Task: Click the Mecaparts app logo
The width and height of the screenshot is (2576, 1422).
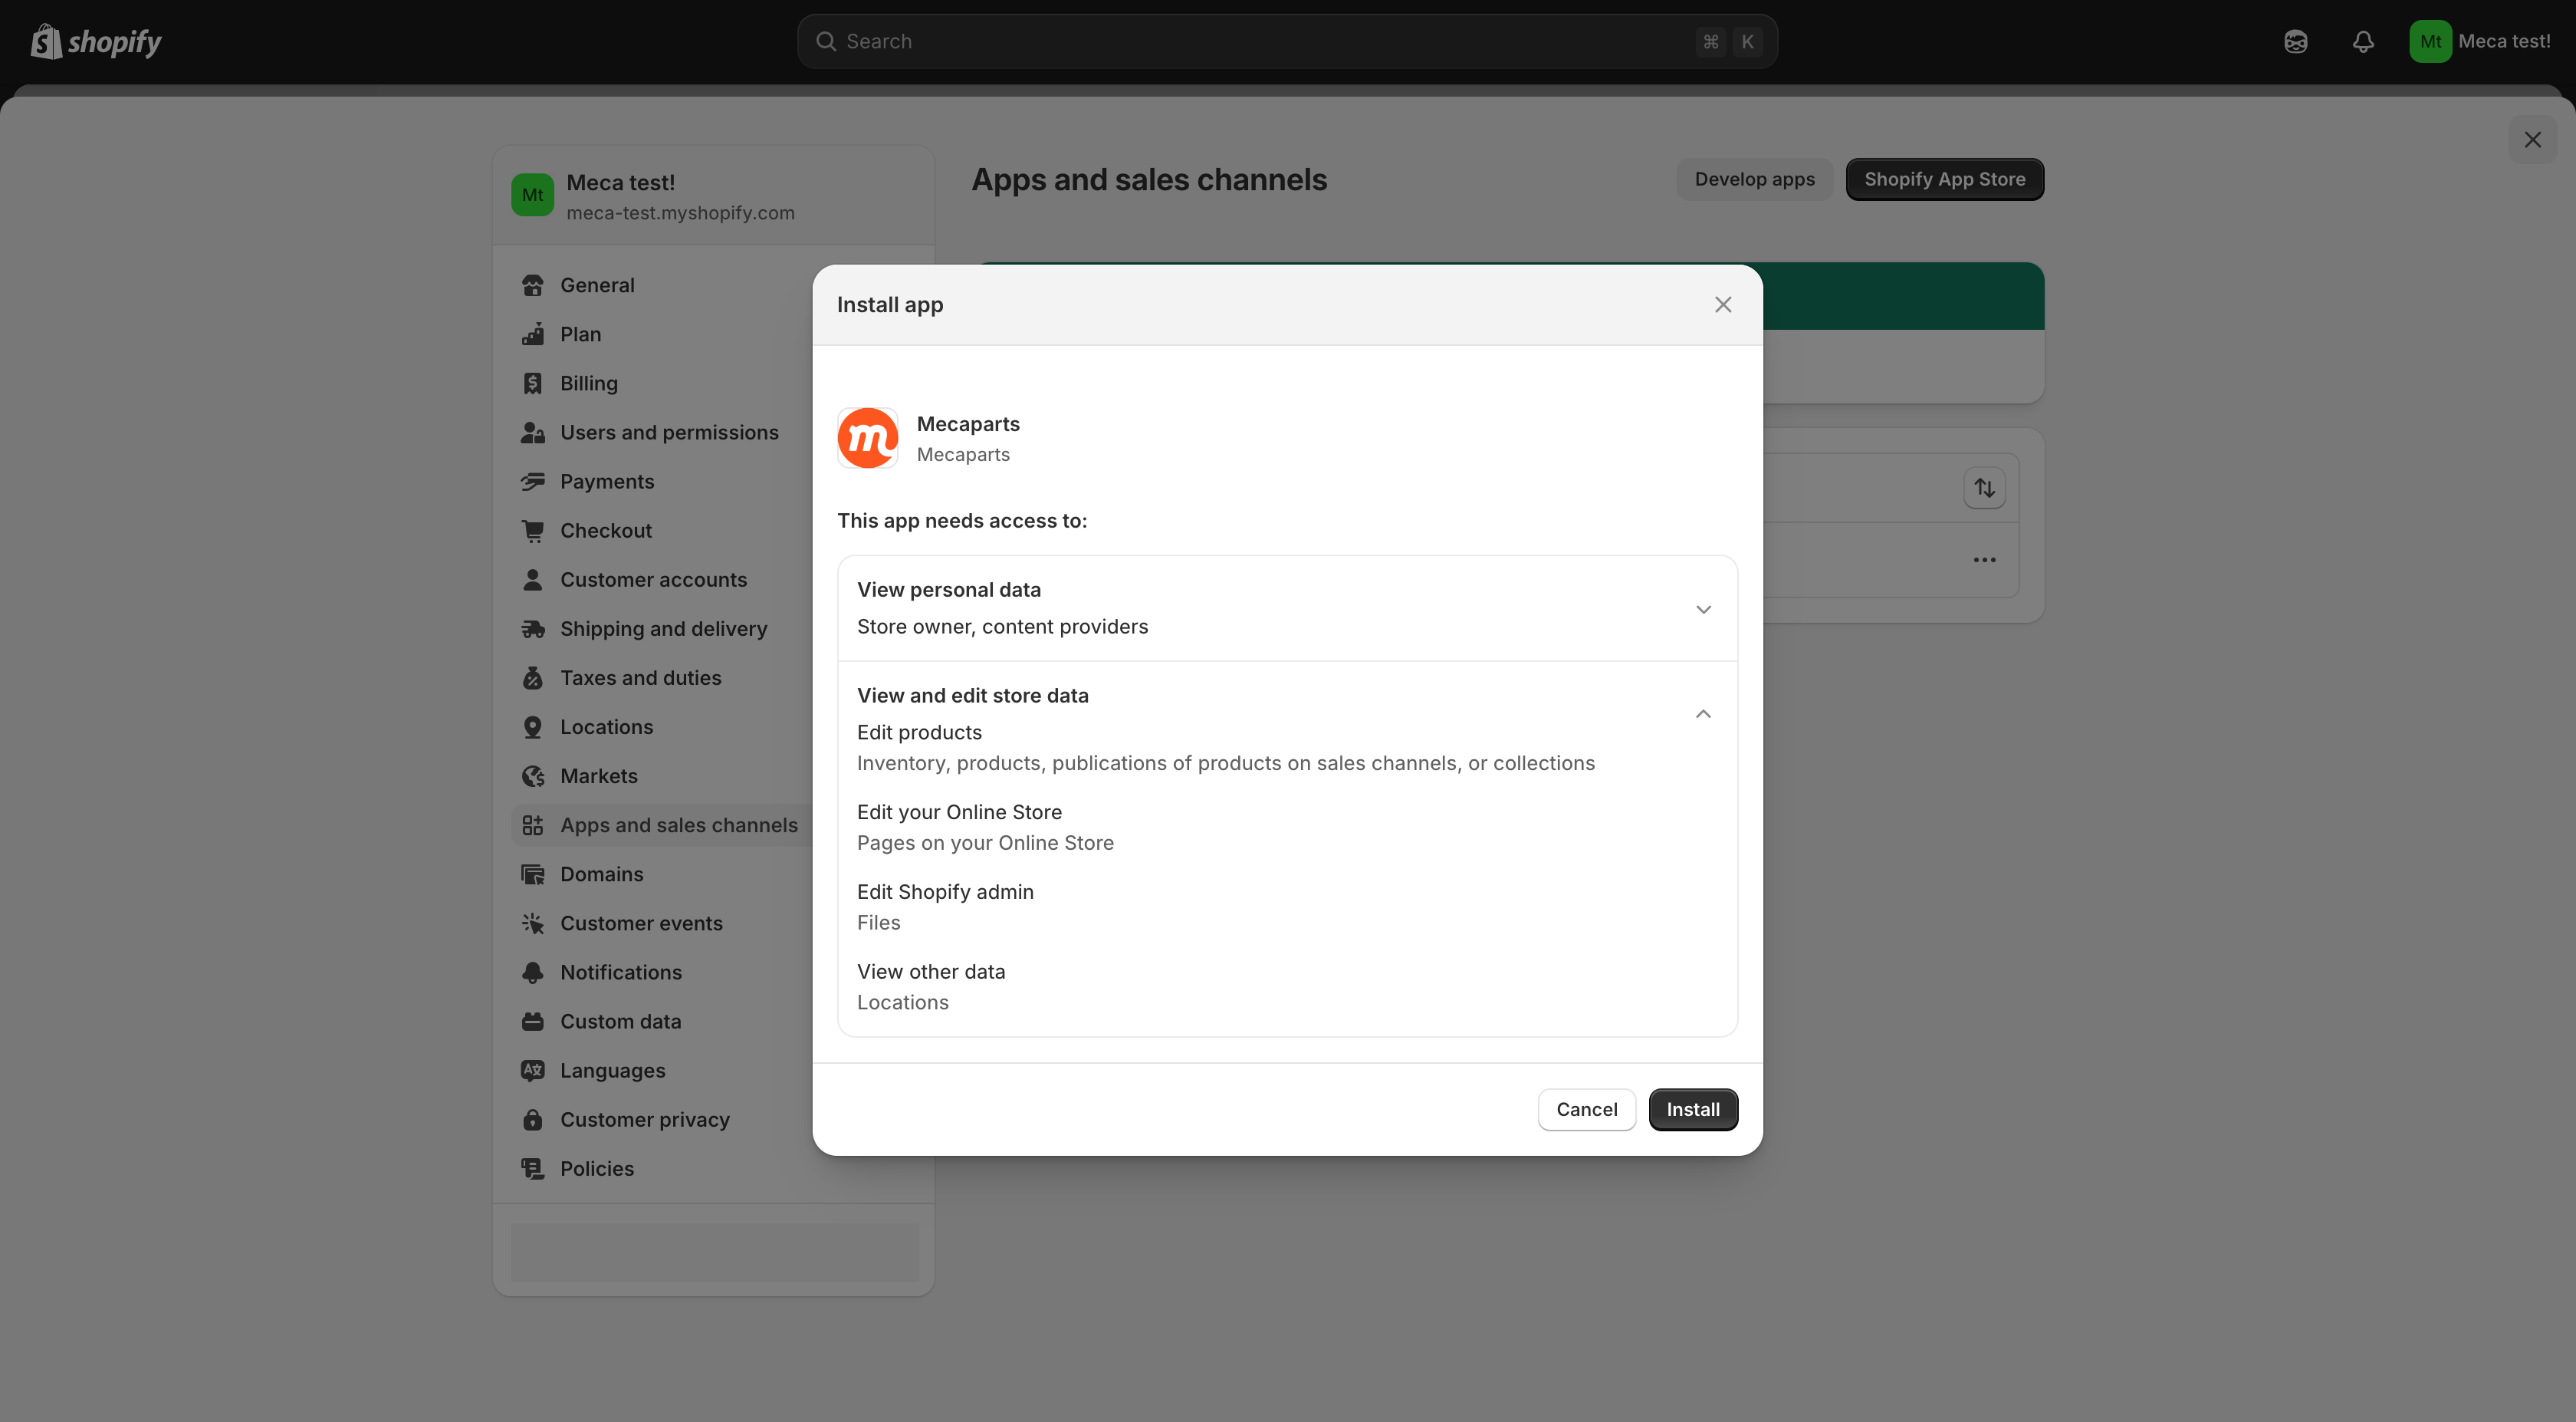Action: coord(867,437)
